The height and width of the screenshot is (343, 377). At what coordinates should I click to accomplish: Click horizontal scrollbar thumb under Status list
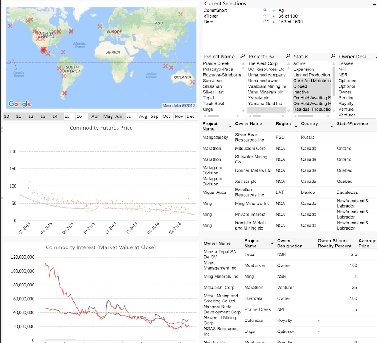click(x=306, y=116)
